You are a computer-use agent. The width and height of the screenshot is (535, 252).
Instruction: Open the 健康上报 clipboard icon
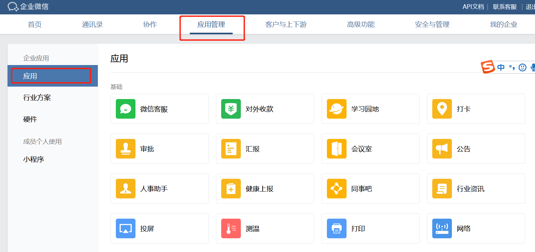[x=231, y=189]
